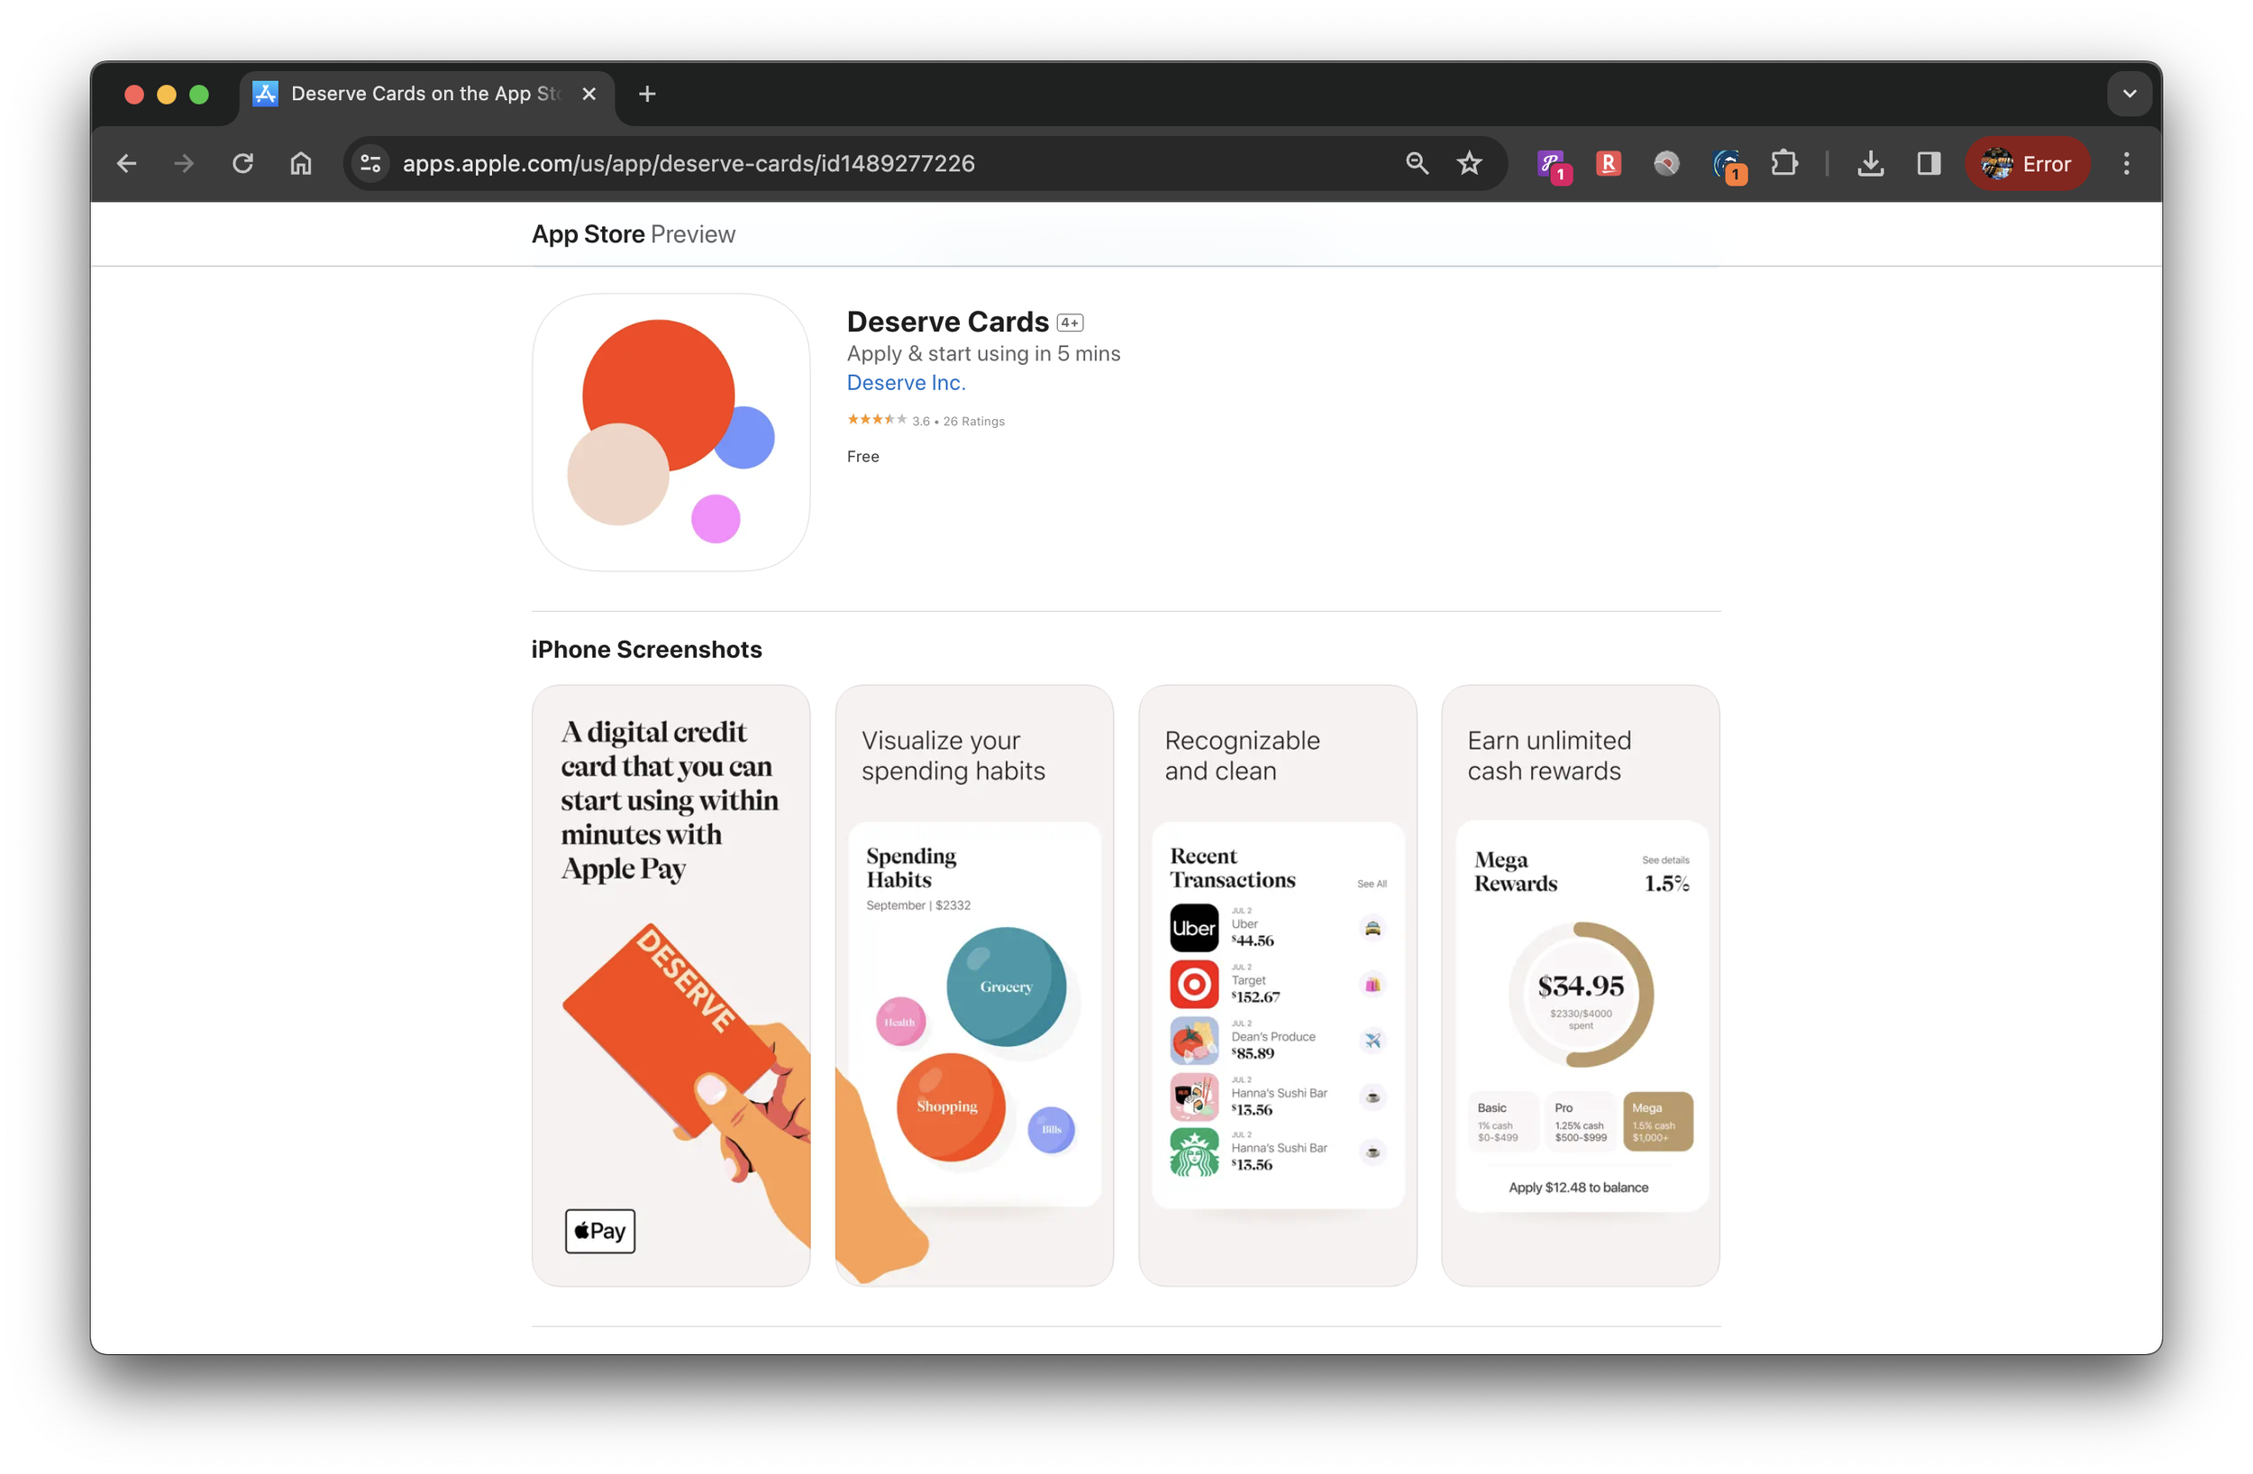The image size is (2253, 1474).
Task: Open the profile Error button
Action: [2027, 164]
